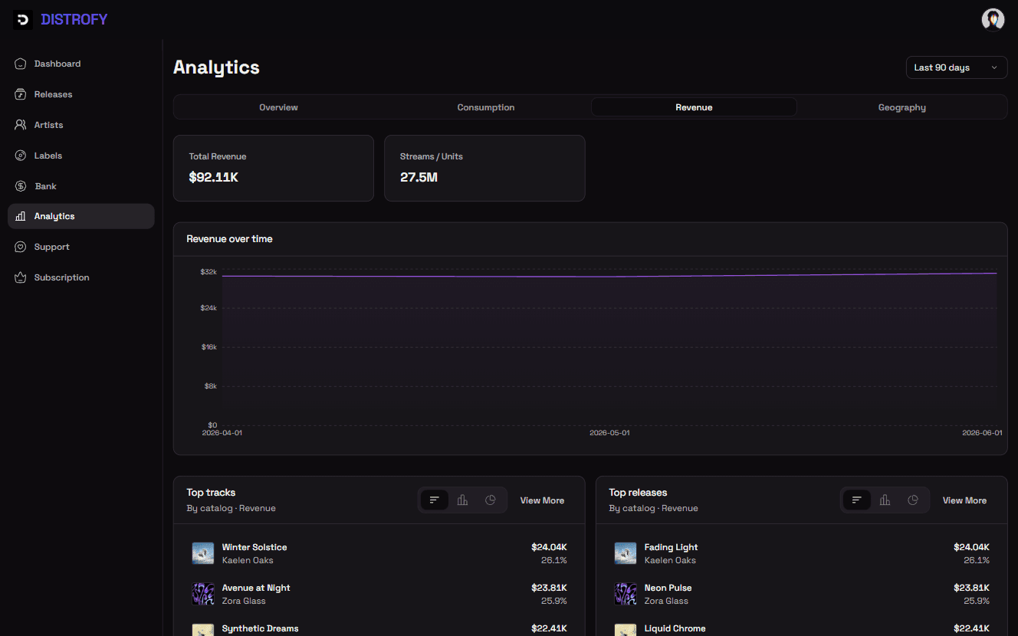Click the Analytics bar chart icon

(21, 216)
